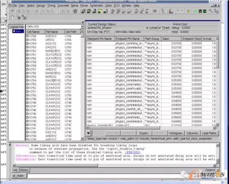This screenshot has height=184, width=229.
Task: Click the console horizontal scrollbar thumb
Action: pos(56,166)
